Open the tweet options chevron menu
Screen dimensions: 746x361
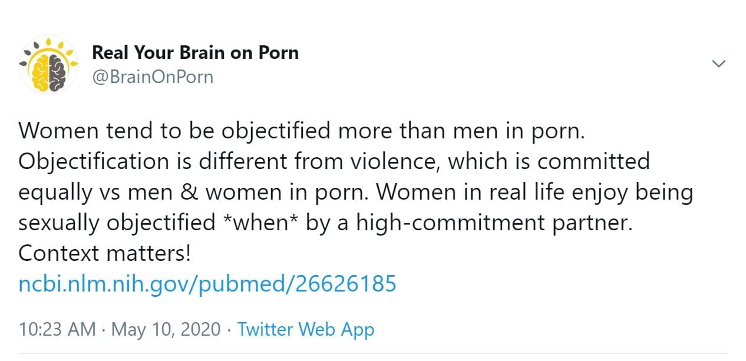click(x=719, y=64)
